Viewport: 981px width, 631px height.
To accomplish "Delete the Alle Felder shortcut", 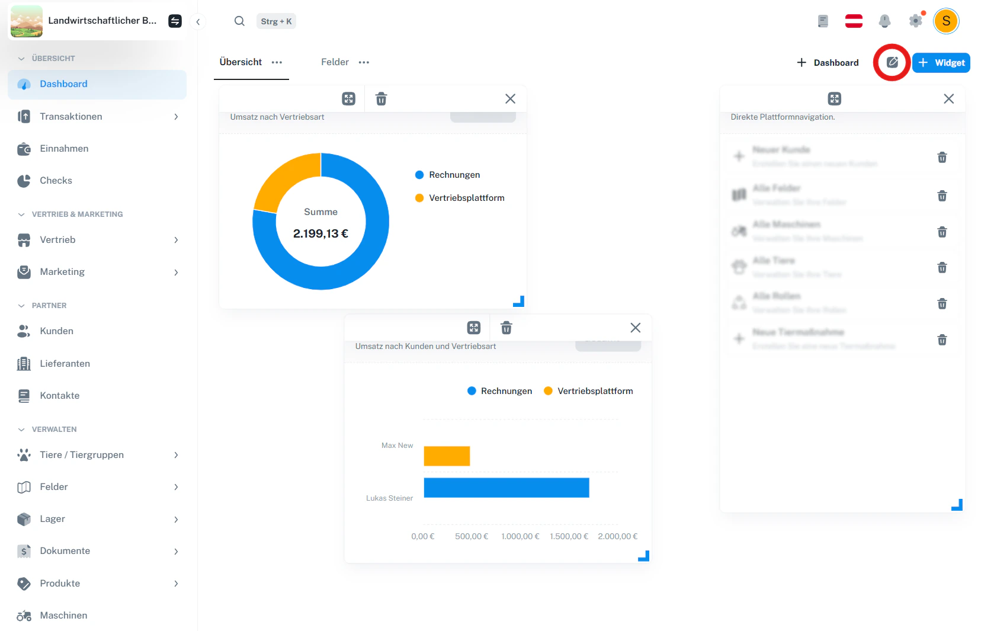I will (x=942, y=196).
